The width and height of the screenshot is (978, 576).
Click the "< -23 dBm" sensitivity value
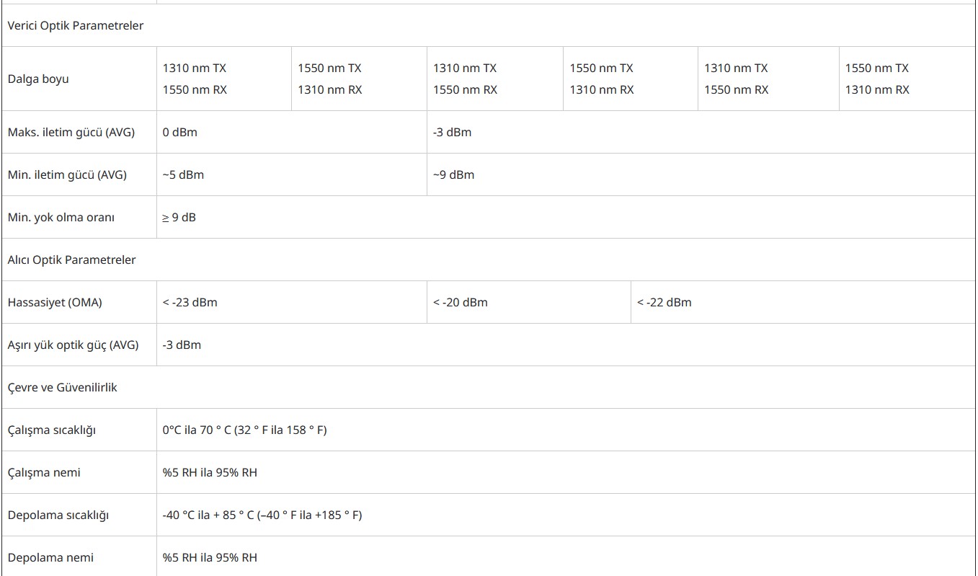190,302
